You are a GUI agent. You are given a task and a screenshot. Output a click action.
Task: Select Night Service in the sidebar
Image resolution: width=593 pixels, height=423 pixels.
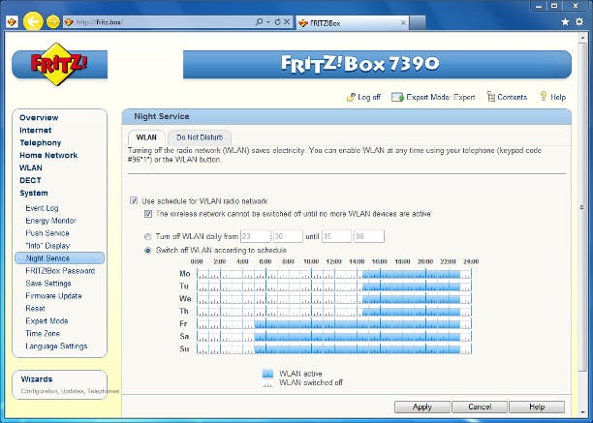(x=59, y=257)
